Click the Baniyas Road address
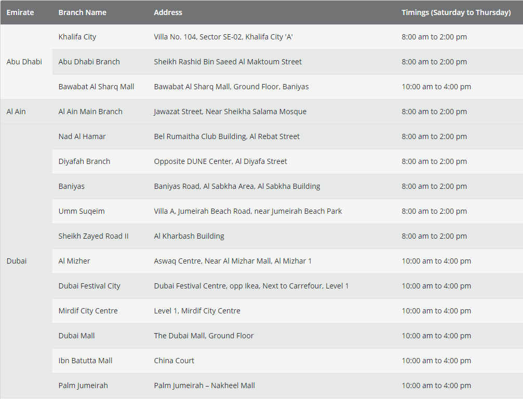 click(x=237, y=186)
